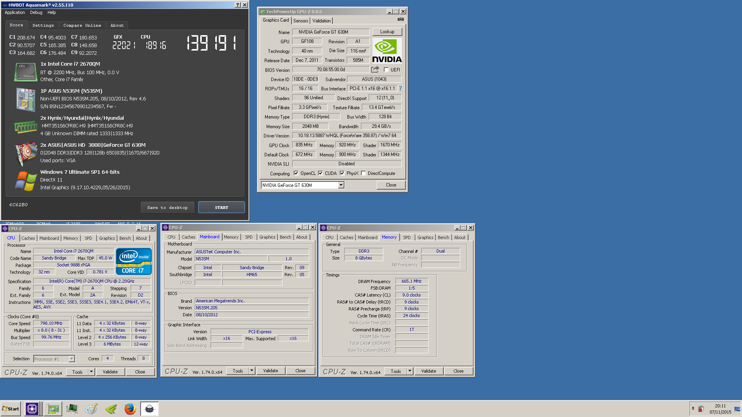Open the GPU selection dropdown in GPU-Z

point(341,185)
